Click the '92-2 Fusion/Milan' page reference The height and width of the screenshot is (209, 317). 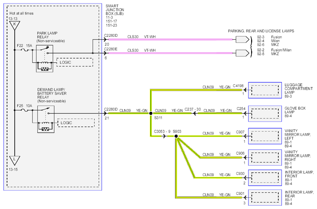pyautogui.click(x=274, y=50)
